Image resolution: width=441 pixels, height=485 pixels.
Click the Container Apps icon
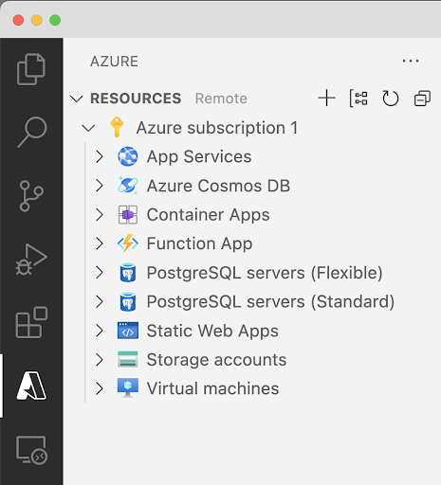point(128,215)
